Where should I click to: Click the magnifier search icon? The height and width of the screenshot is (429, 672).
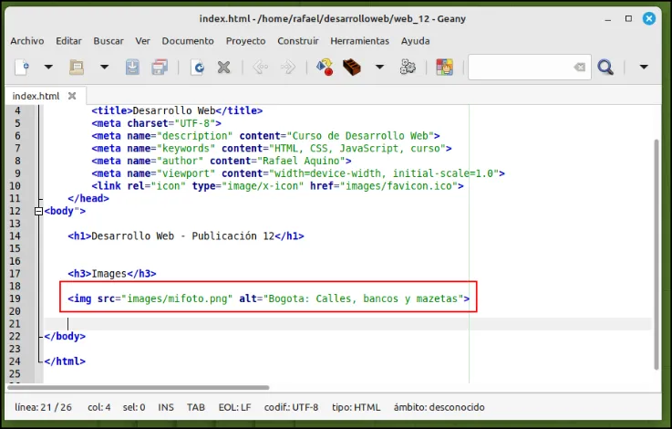605,68
